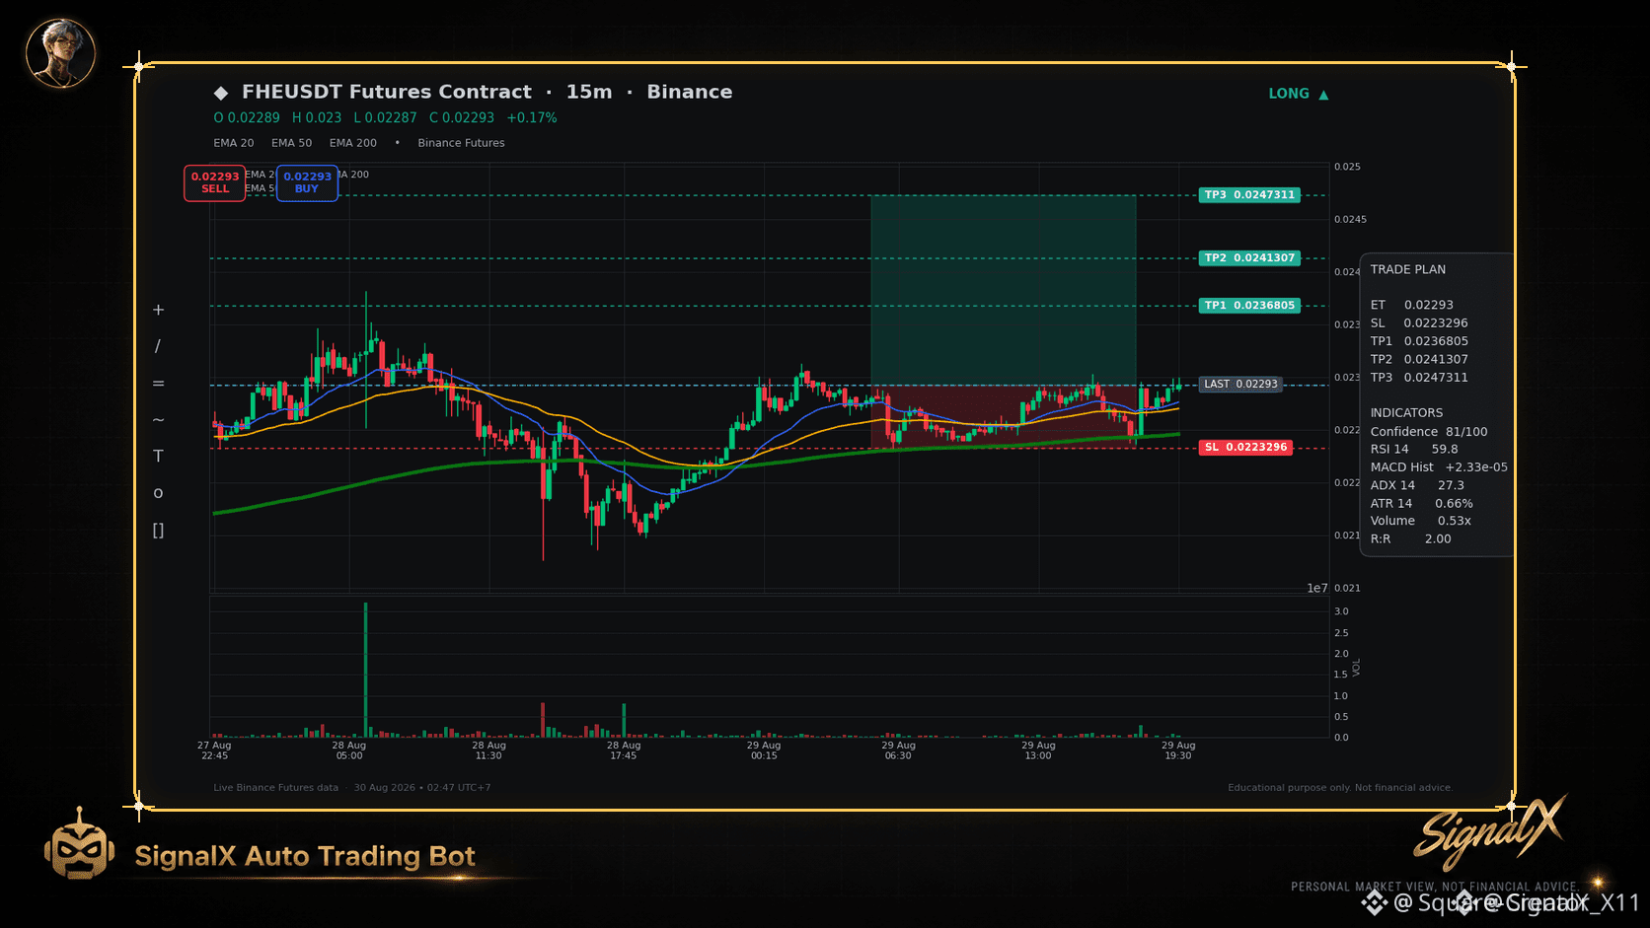Click the red stop-loss risk zone on chart
The width and height of the screenshot is (1650, 928).
(x=1004, y=416)
